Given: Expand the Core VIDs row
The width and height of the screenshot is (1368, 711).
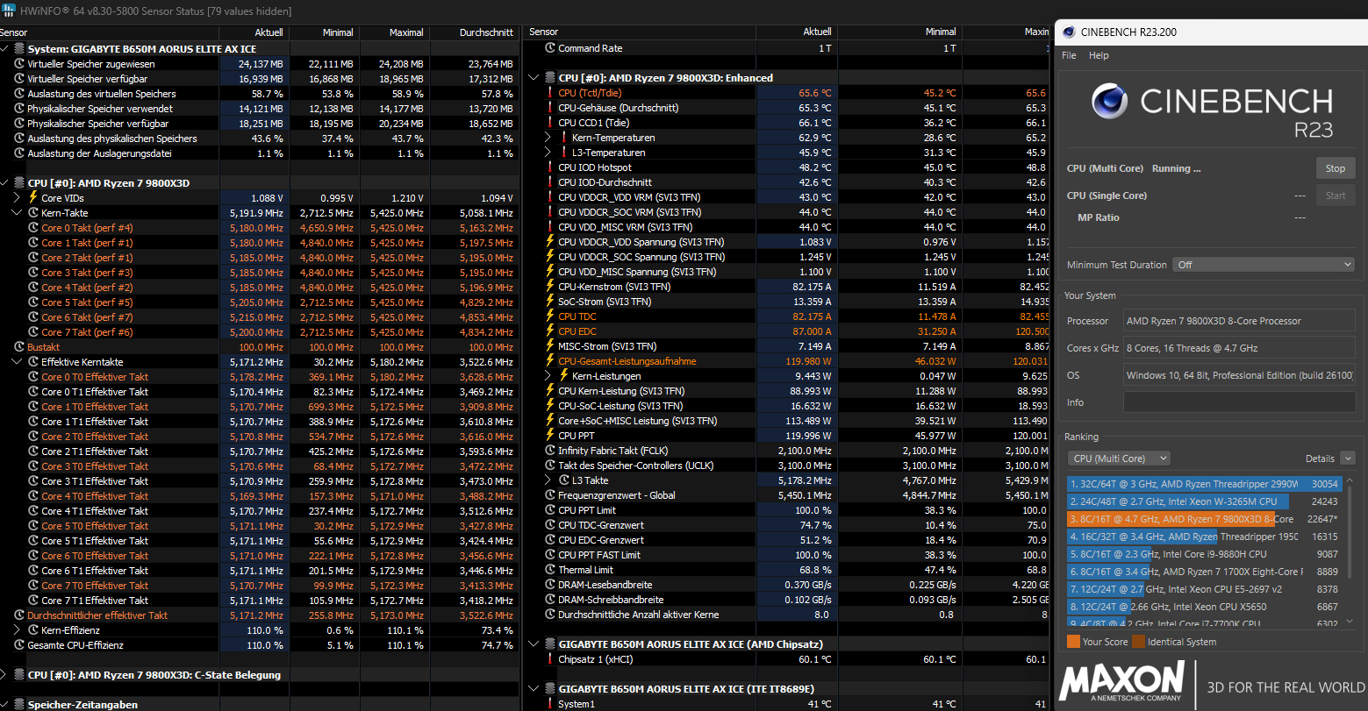Looking at the screenshot, I should click(x=18, y=198).
